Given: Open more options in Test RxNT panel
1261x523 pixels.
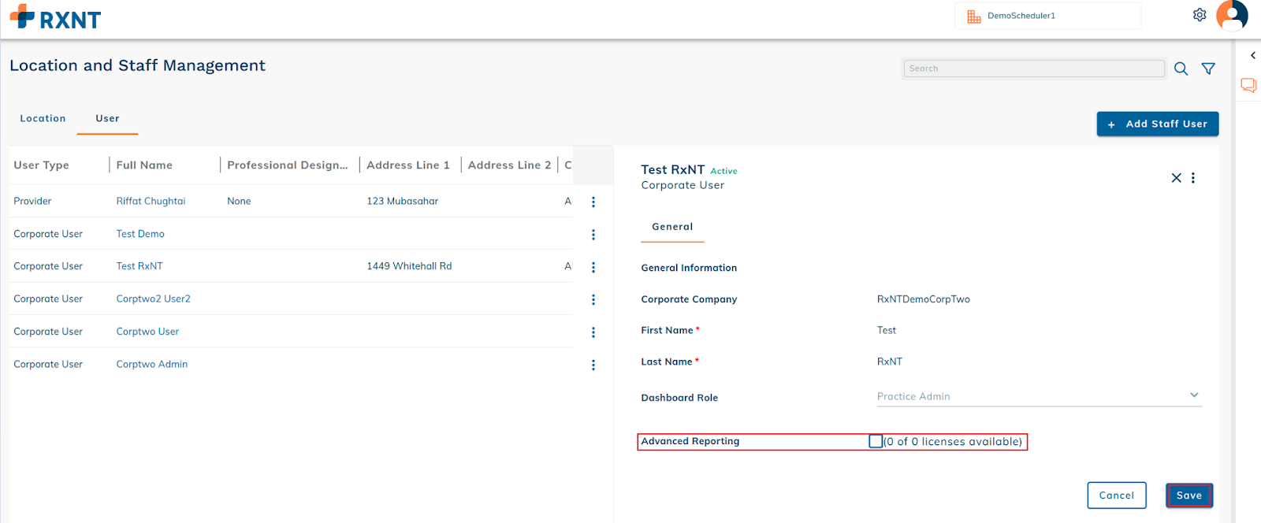Looking at the screenshot, I should (1193, 178).
